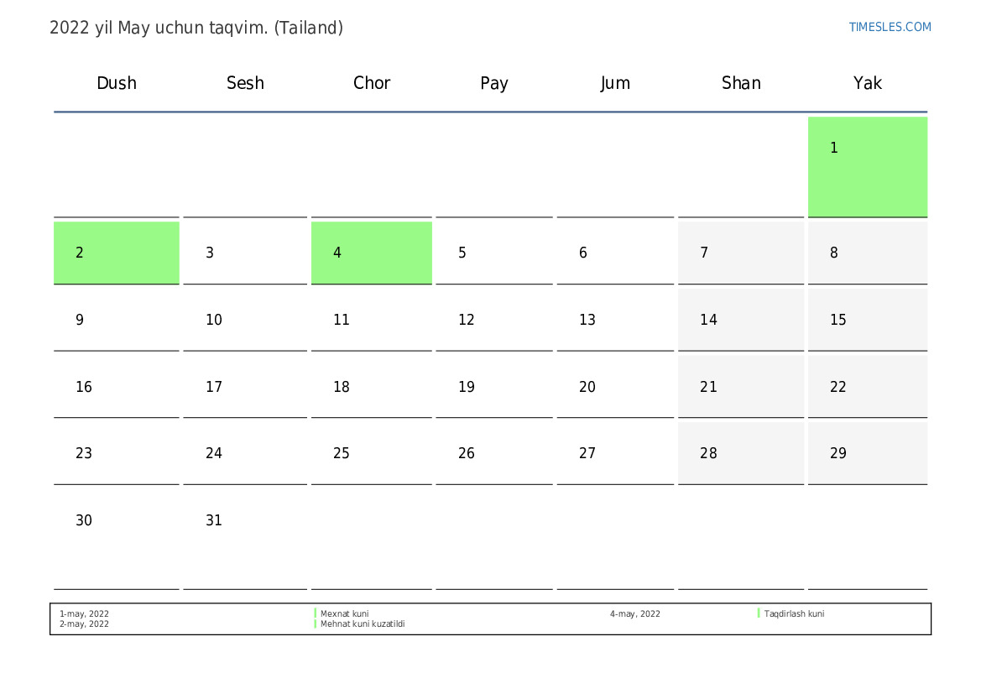Click the Taqdirlash kuni legend entry
The image size is (981, 694).
coord(793,614)
